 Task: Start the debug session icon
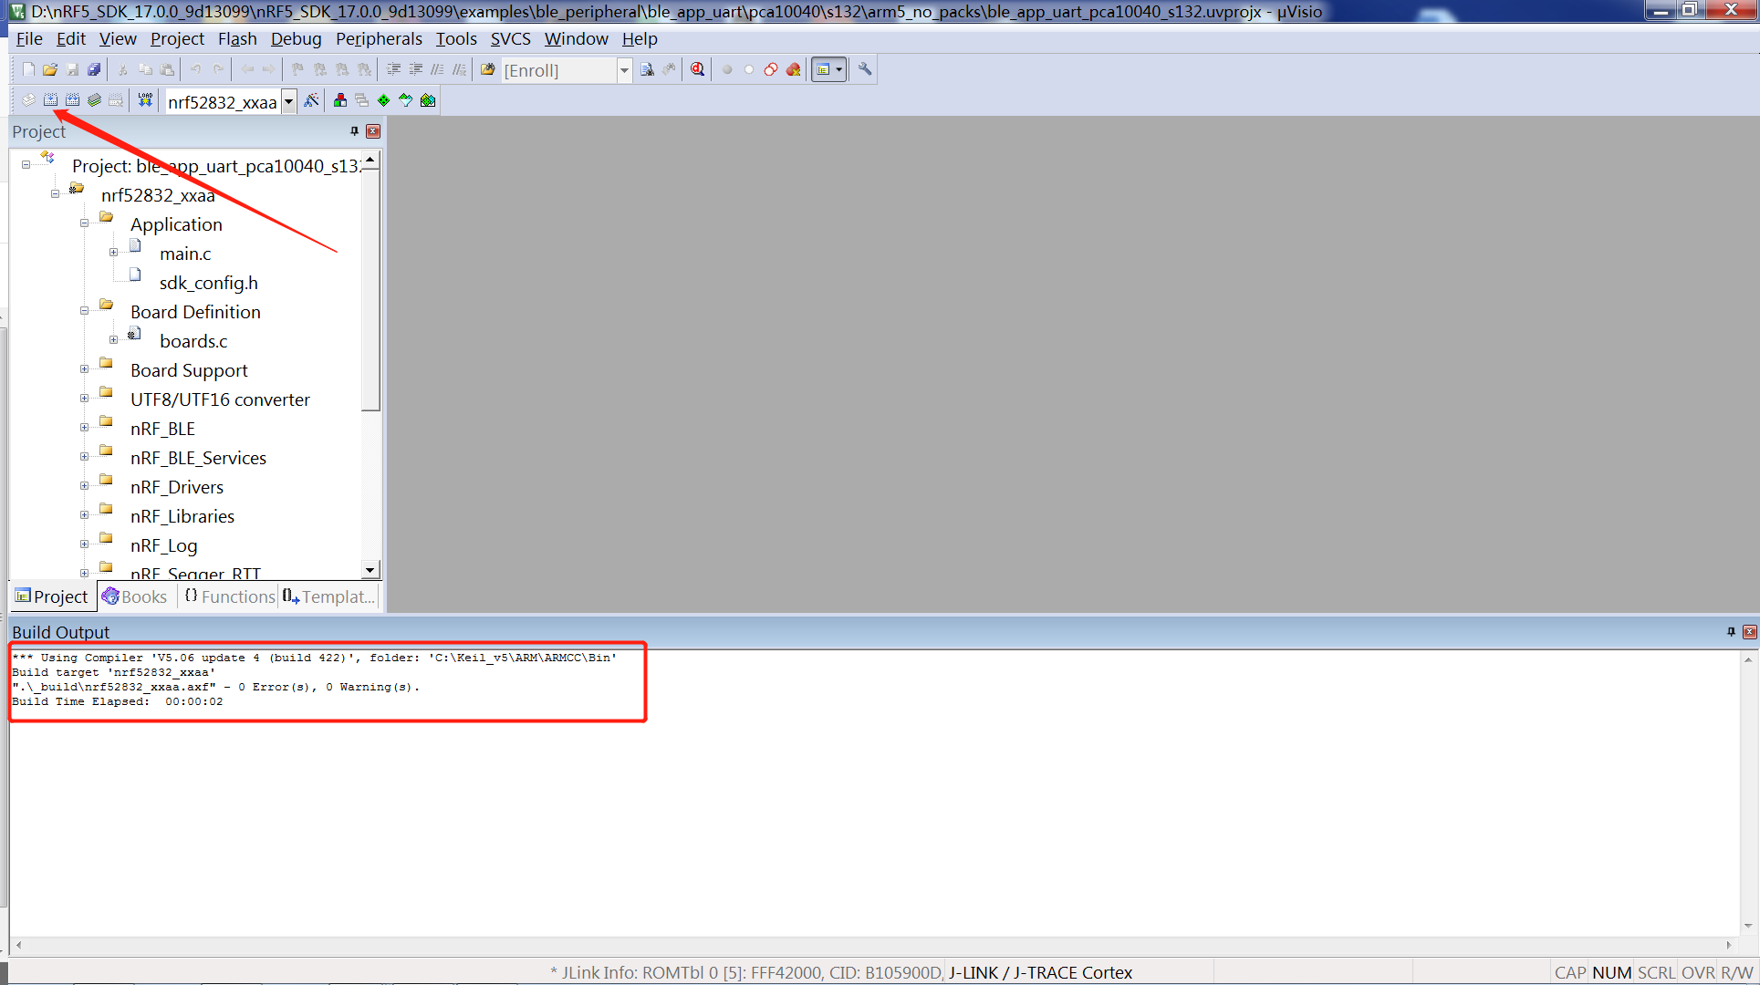698,69
